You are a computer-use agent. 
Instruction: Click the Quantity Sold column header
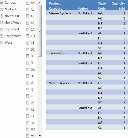coord(118,6)
